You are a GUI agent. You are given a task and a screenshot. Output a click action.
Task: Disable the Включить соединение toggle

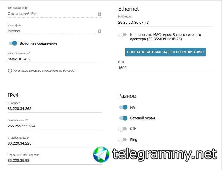(x=13, y=43)
